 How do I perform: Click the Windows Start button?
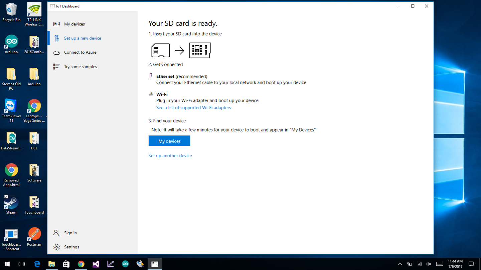[x=7, y=264]
